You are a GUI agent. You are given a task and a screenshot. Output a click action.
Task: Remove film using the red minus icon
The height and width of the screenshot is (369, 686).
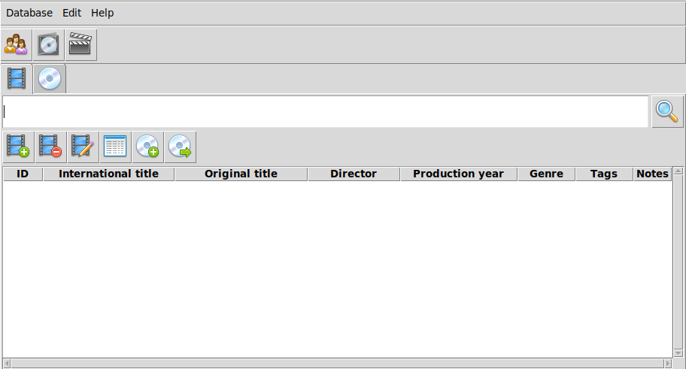coord(50,147)
